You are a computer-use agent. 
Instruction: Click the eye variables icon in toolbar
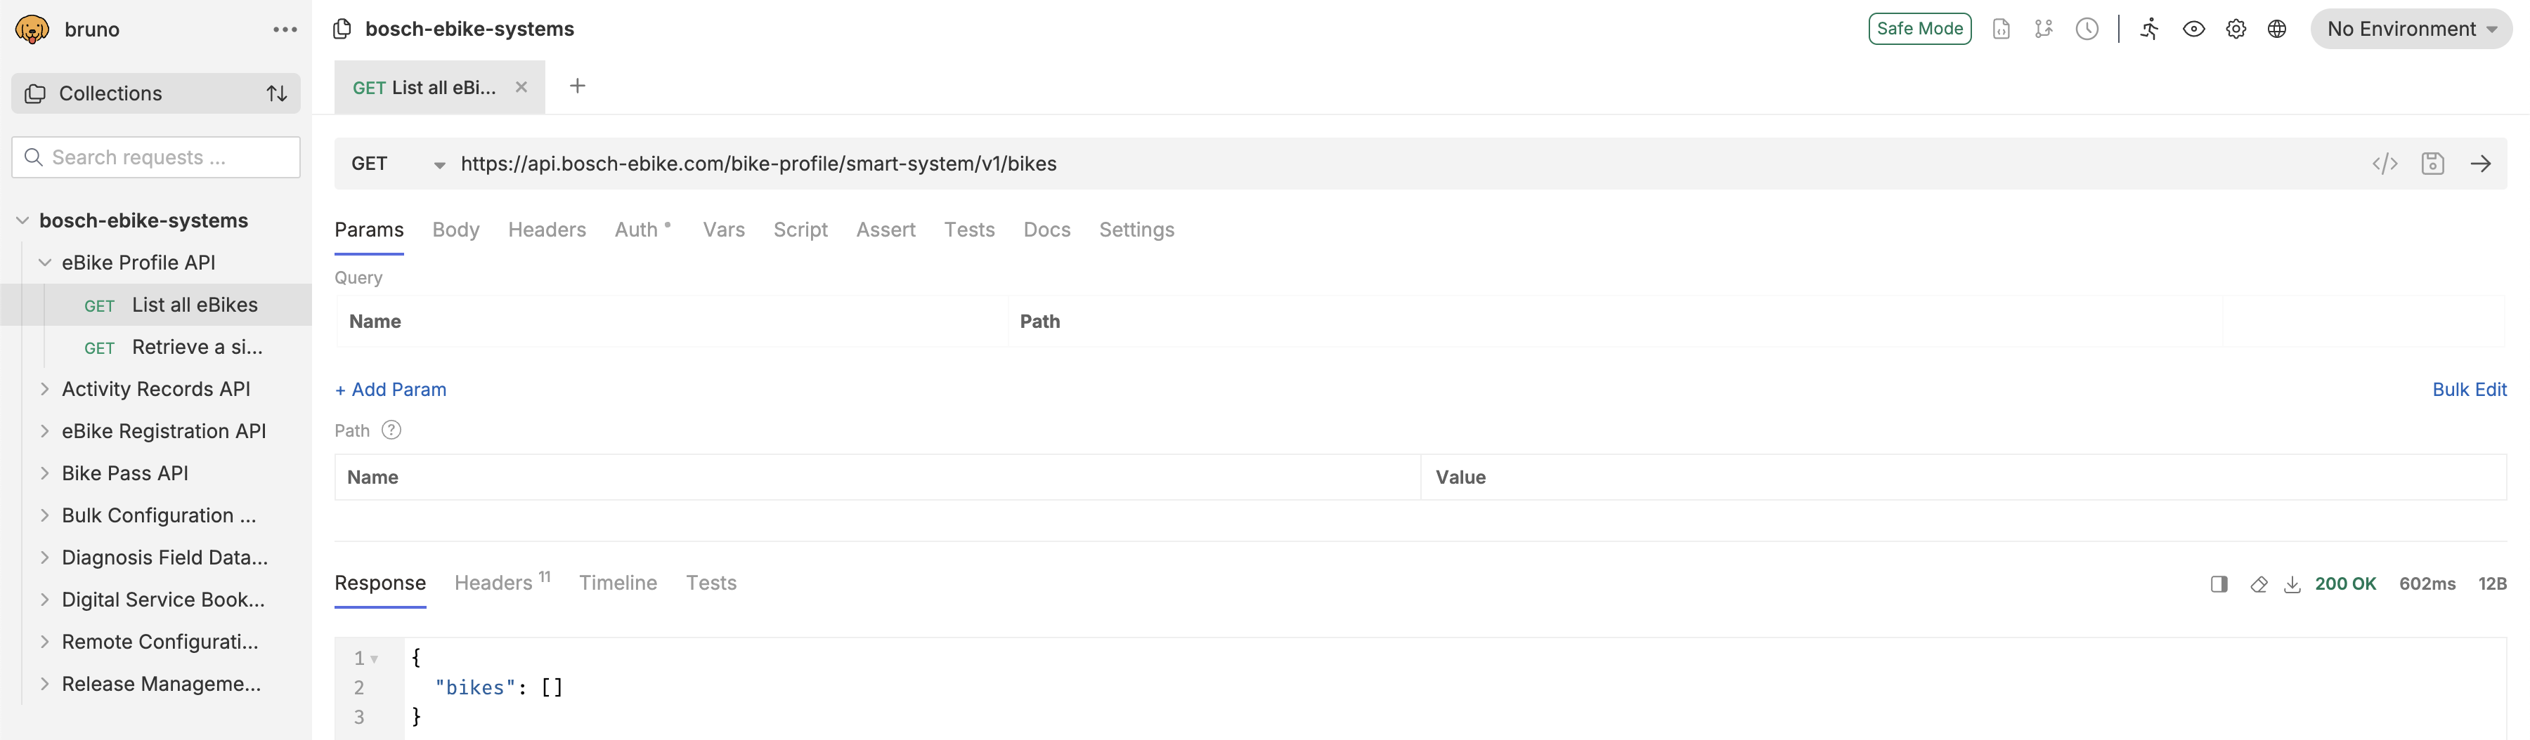[2193, 29]
